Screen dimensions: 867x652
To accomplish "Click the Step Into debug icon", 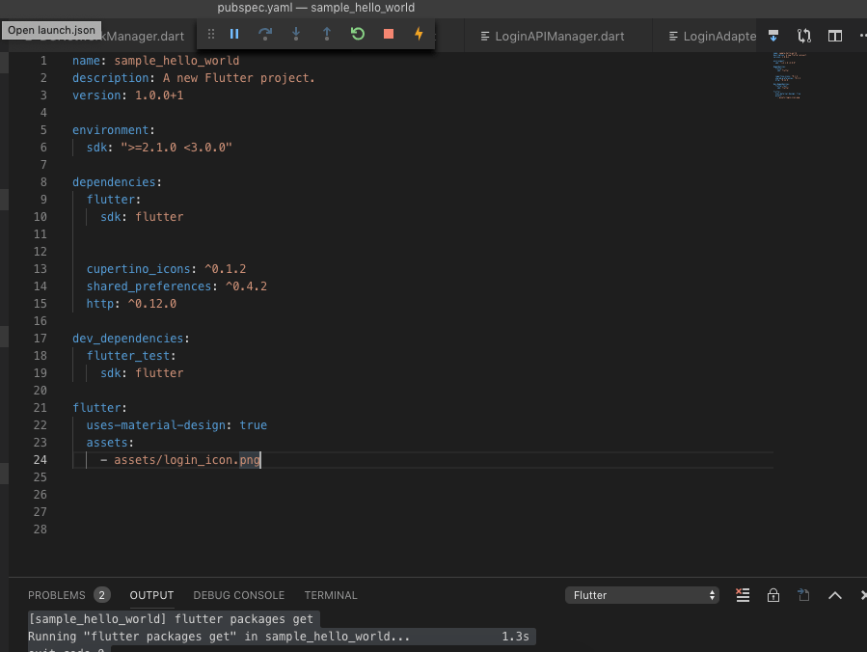I will point(296,35).
